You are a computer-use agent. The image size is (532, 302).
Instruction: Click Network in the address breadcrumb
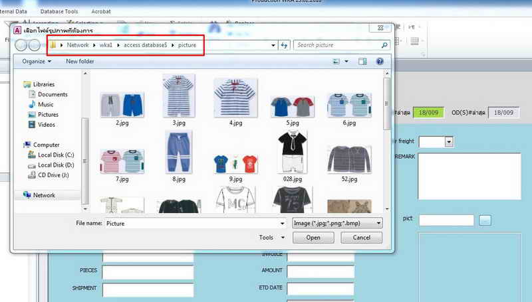pos(77,45)
